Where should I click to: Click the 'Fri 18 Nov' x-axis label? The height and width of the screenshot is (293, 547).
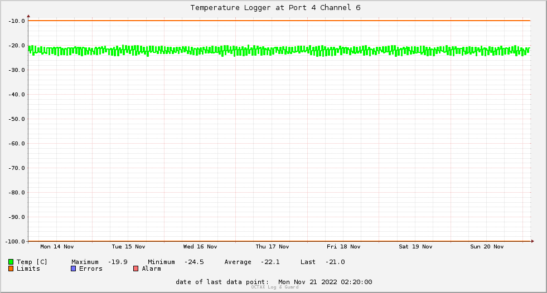pos(343,247)
